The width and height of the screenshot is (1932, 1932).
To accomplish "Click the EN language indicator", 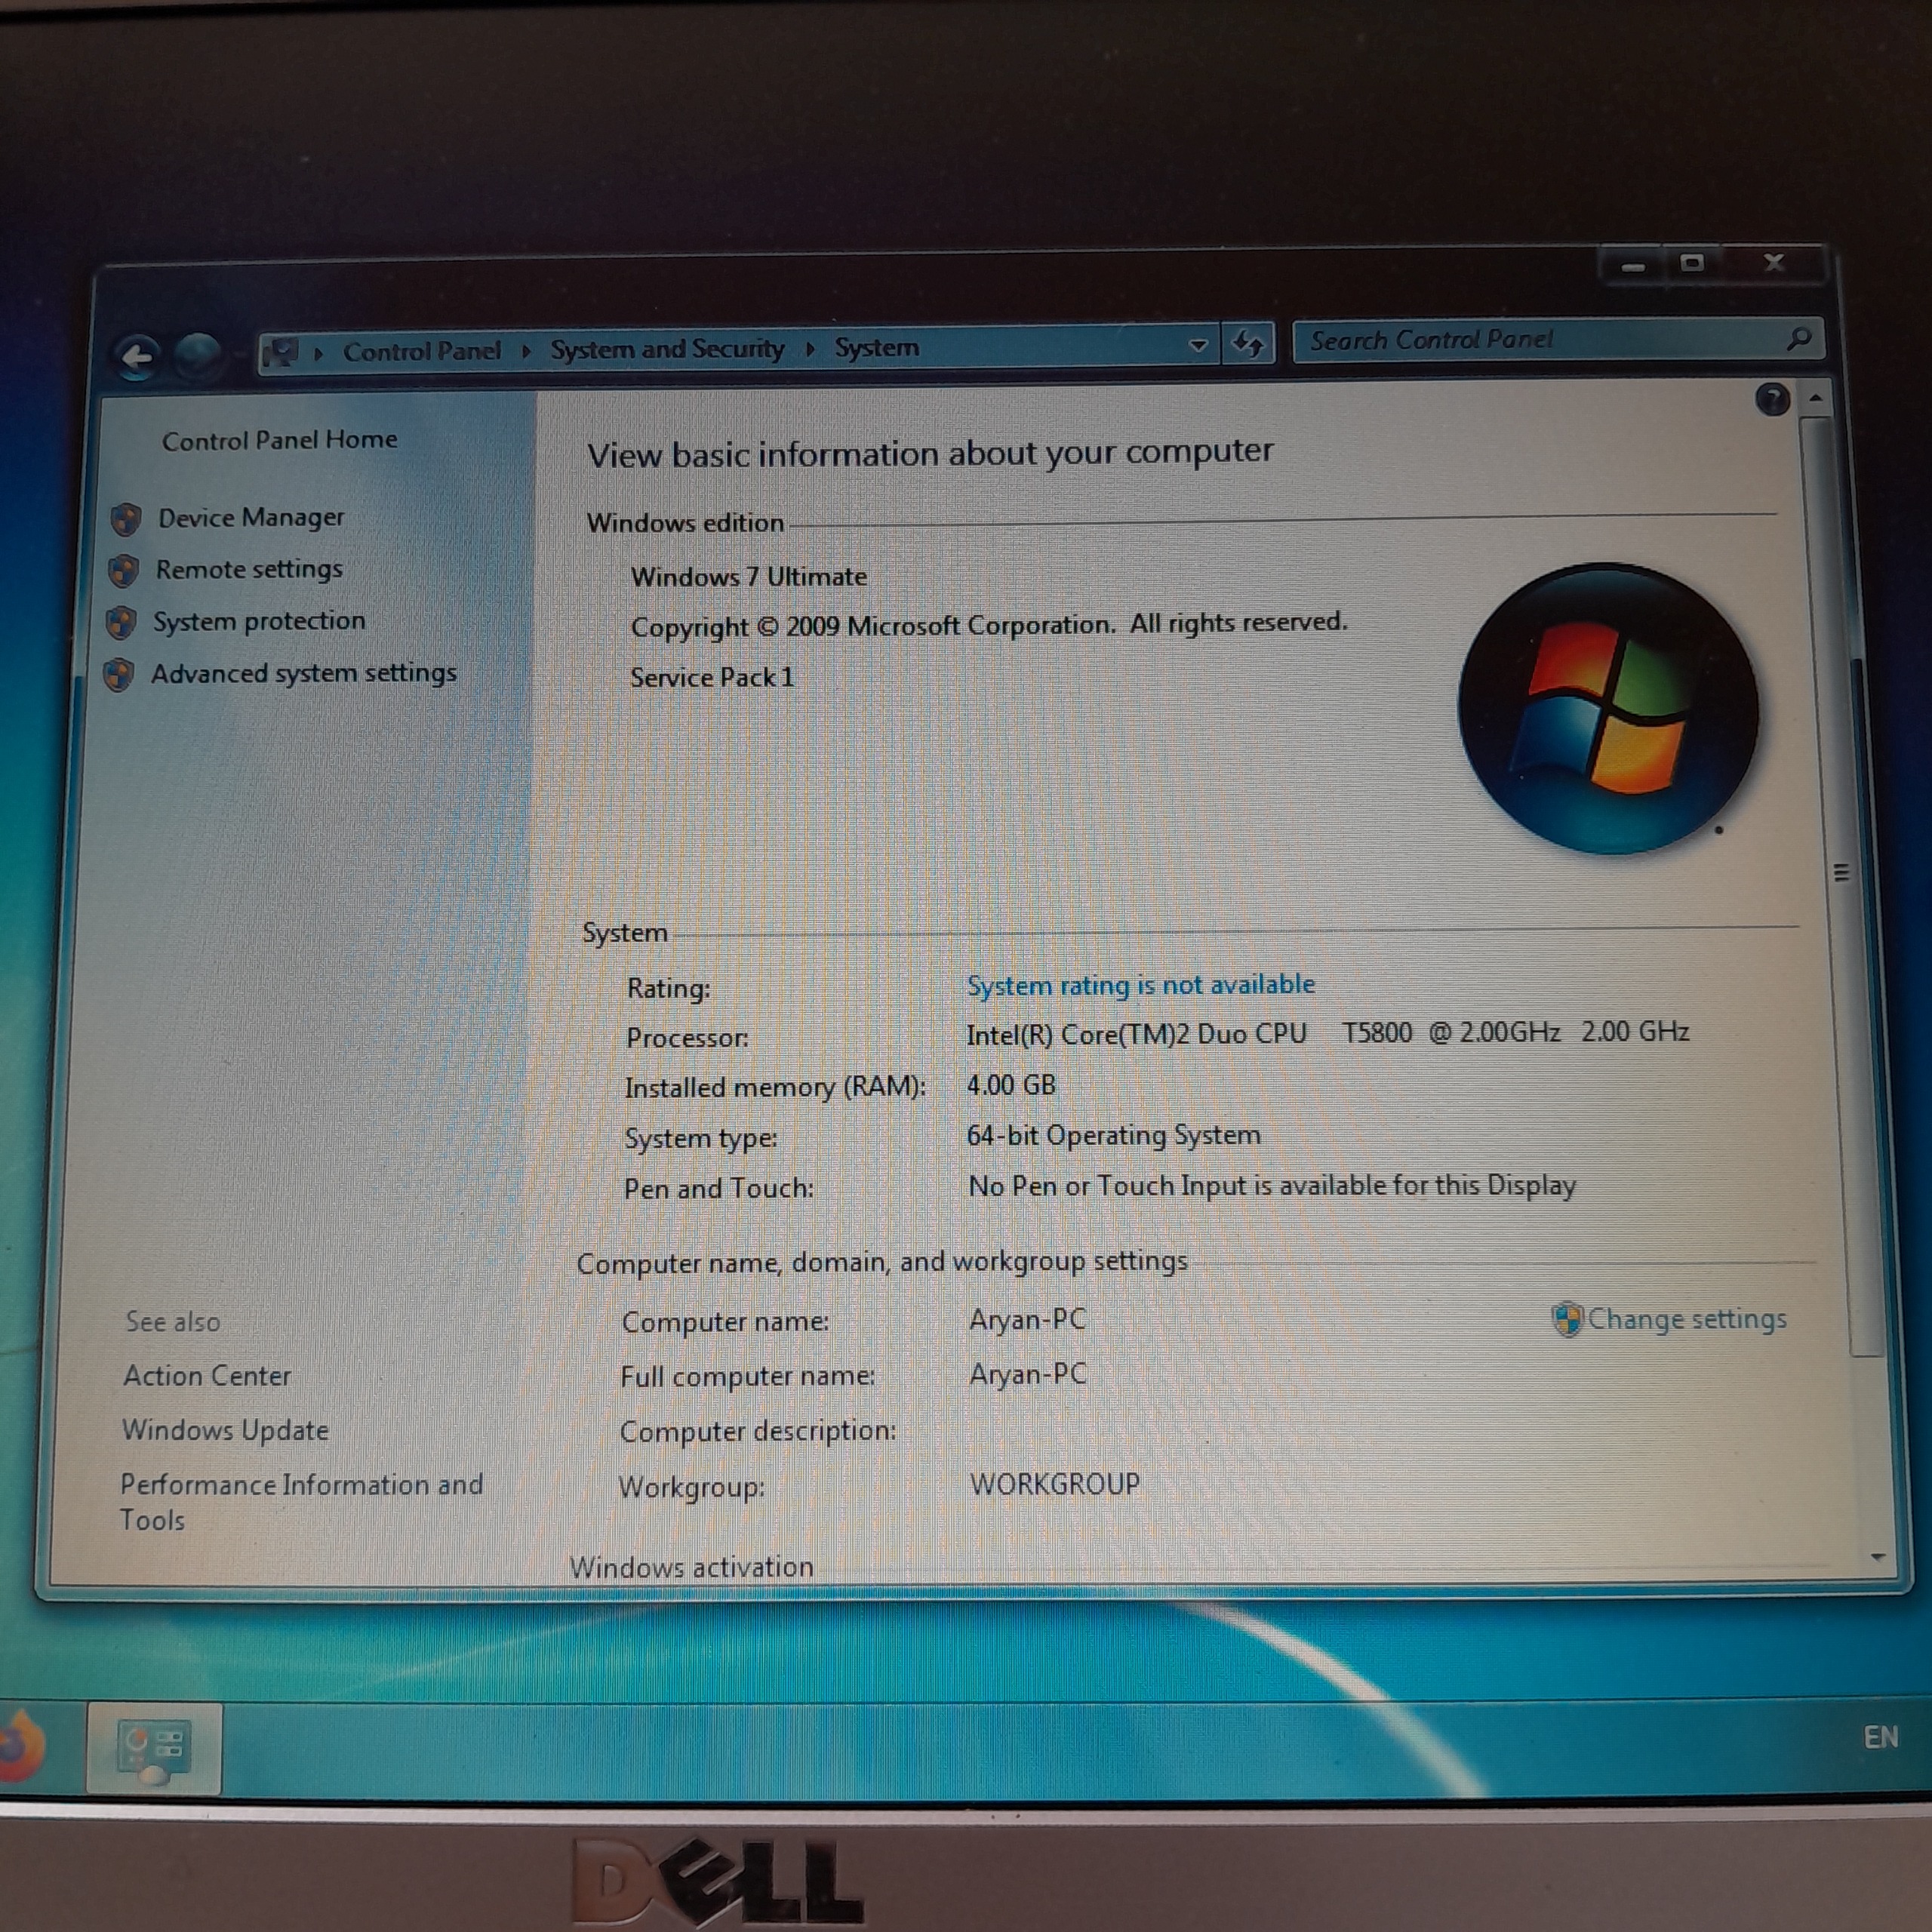I will tap(1880, 1737).
